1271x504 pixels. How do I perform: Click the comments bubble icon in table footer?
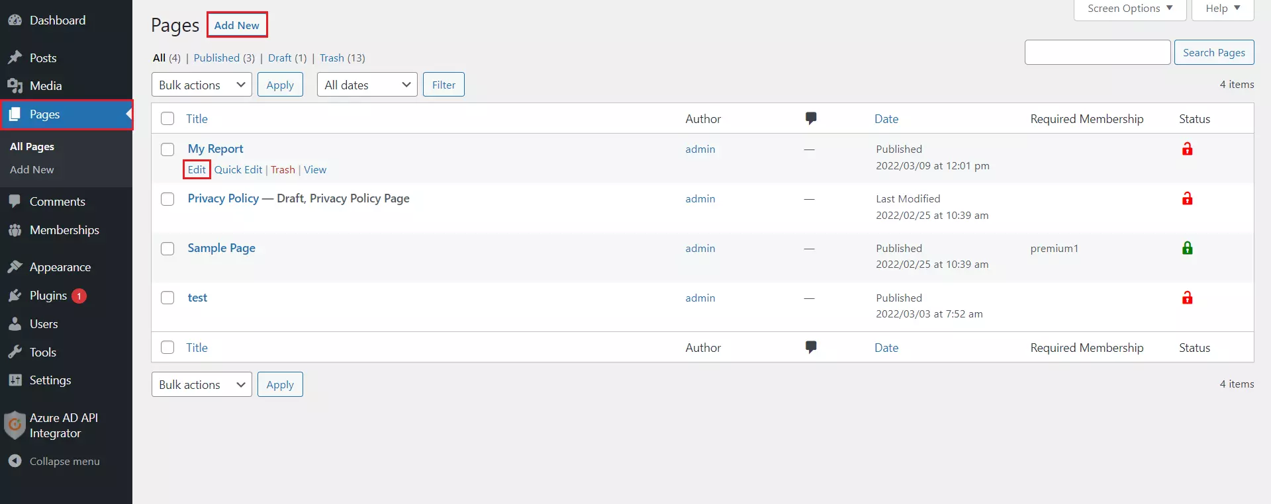810,347
